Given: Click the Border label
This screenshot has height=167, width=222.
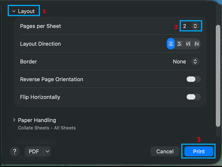Looking at the screenshot, I should (29, 62).
